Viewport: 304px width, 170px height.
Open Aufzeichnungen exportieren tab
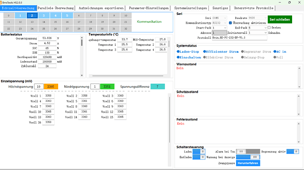[101, 8]
